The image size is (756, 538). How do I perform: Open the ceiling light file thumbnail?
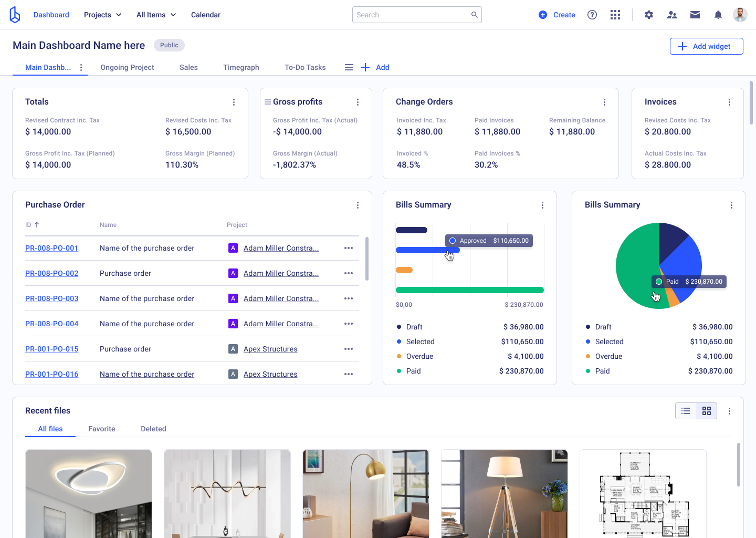pos(89,494)
